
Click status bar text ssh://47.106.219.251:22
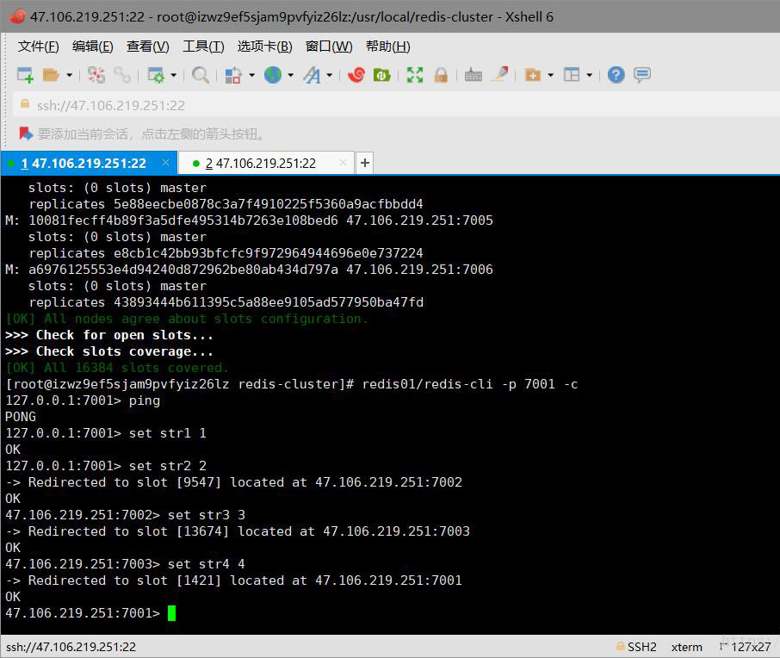(71, 647)
